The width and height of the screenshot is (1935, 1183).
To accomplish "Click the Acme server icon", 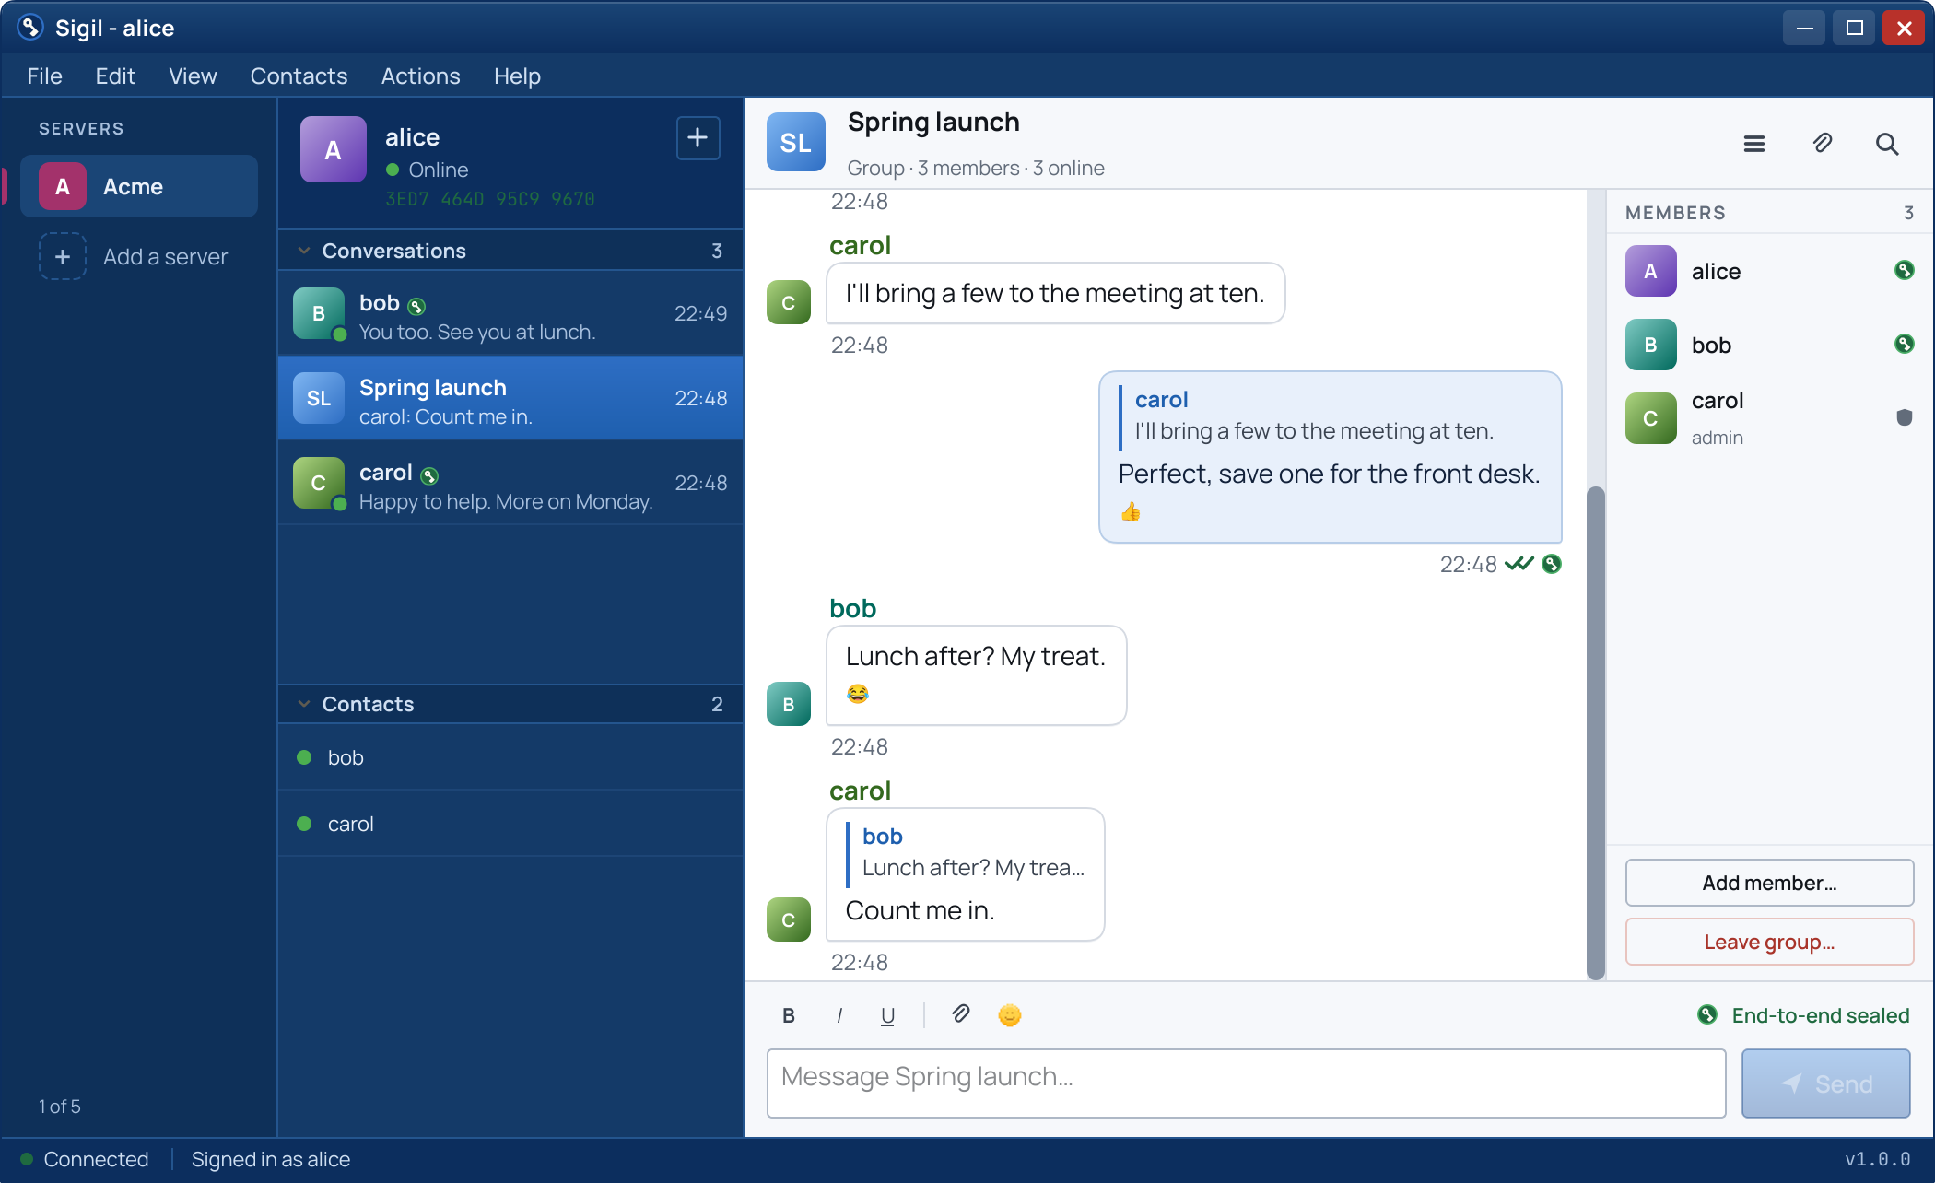I will click(x=63, y=186).
